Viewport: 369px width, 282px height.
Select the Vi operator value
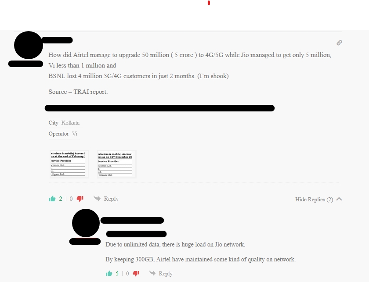[x=75, y=134]
